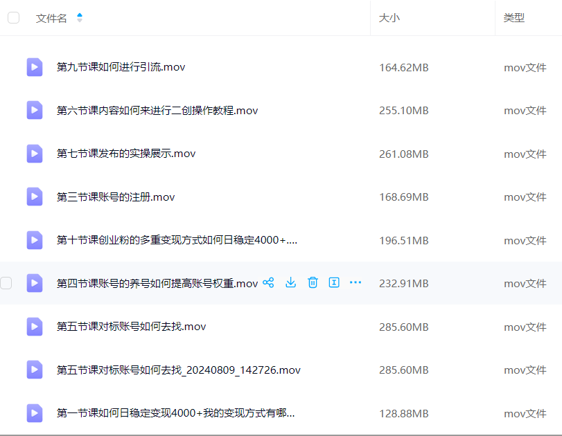Click mov文件 type in 第一节课 row
This screenshot has width=562, height=436.
click(x=525, y=414)
